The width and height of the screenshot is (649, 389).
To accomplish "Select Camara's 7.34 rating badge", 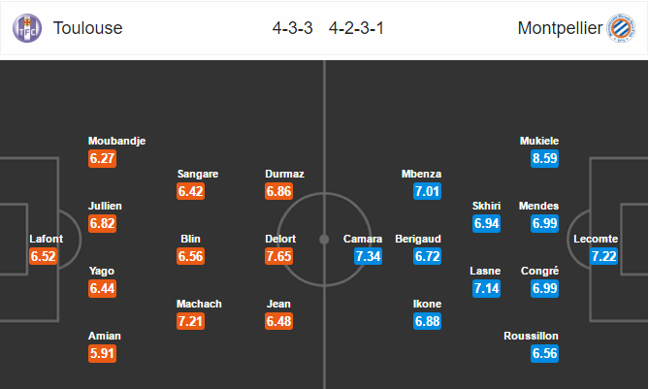I will (368, 256).
